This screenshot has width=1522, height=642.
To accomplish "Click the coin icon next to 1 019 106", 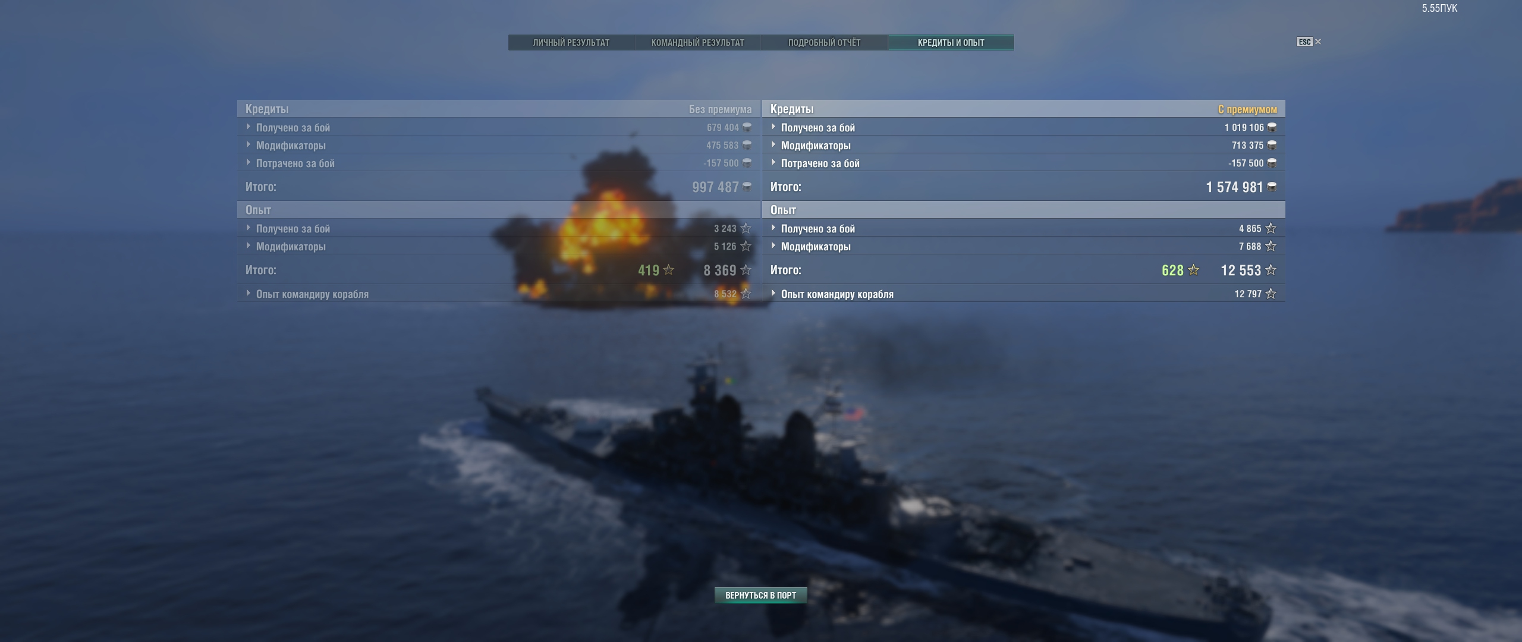I will (1272, 127).
